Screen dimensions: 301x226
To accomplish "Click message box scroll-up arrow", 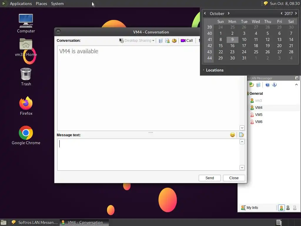I will point(242,142).
